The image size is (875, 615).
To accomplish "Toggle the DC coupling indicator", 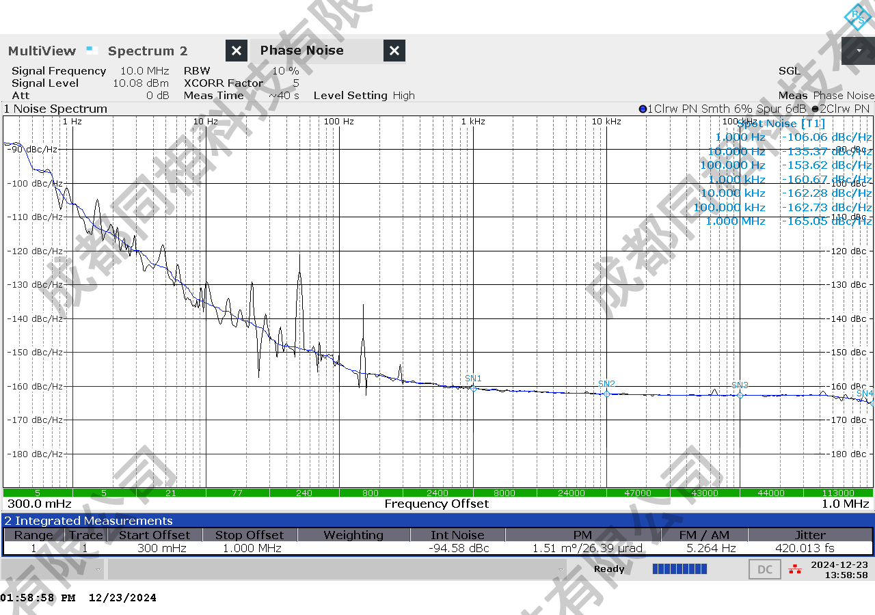I will point(765,569).
